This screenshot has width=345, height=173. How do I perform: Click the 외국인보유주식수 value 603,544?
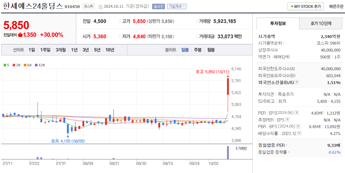coord(333,76)
